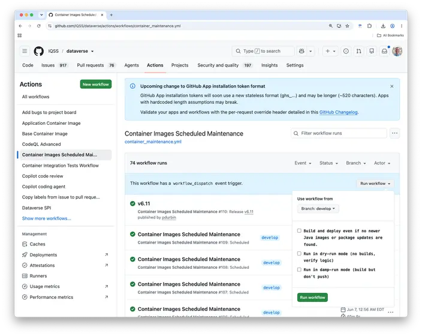The width and height of the screenshot is (422, 336).
Task: Open the user profile avatar menu
Action: point(397,51)
